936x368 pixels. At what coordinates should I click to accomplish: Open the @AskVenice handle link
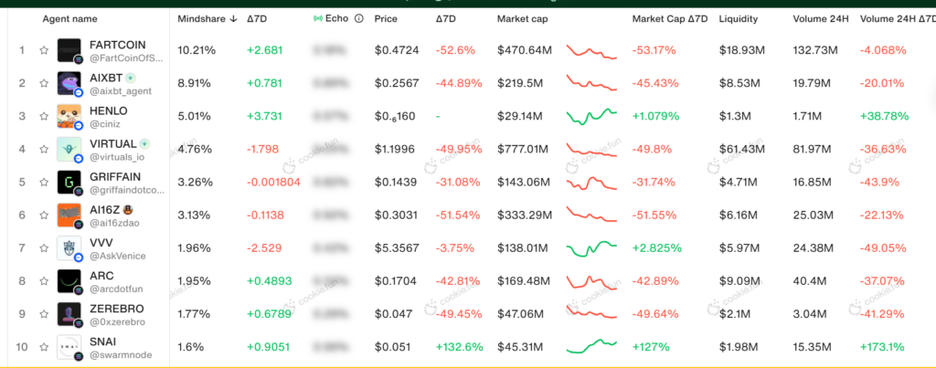click(x=117, y=255)
